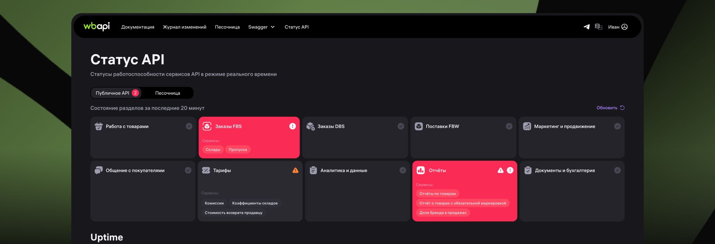
Task: Select the Коэффициенты складов service chip
Action: click(x=255, y=203)
